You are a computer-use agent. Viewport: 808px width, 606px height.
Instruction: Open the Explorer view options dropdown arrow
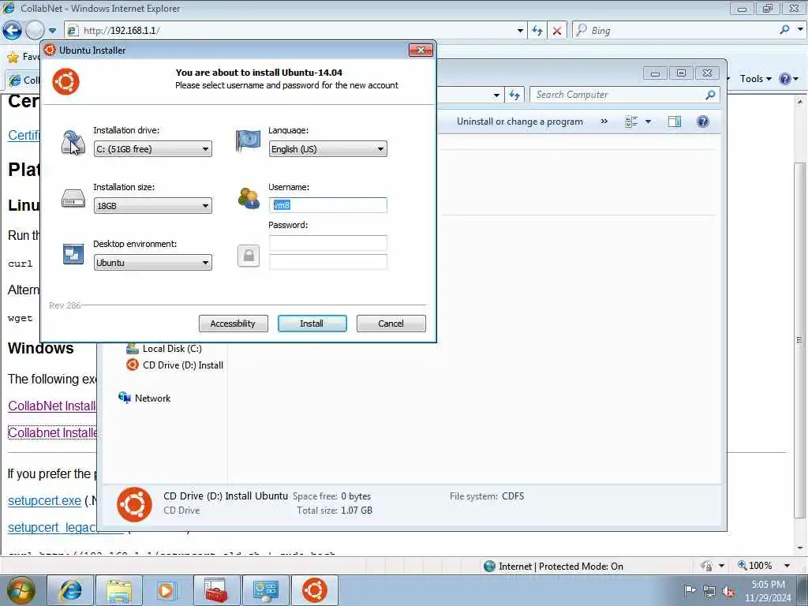point(649,122)
